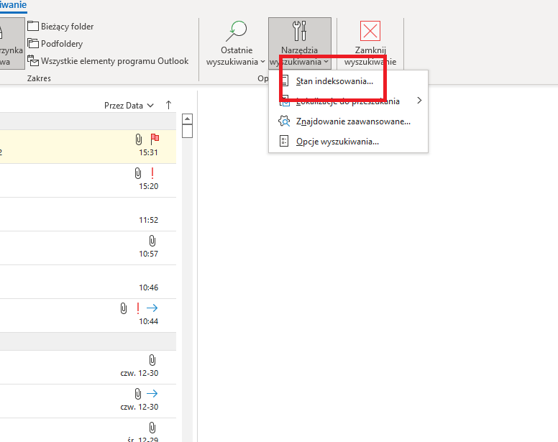The image size is (558, 442).
Task: Click the Opcje wyszukiwania list icon
Action: pyautogui.click(x=284, y=141)
